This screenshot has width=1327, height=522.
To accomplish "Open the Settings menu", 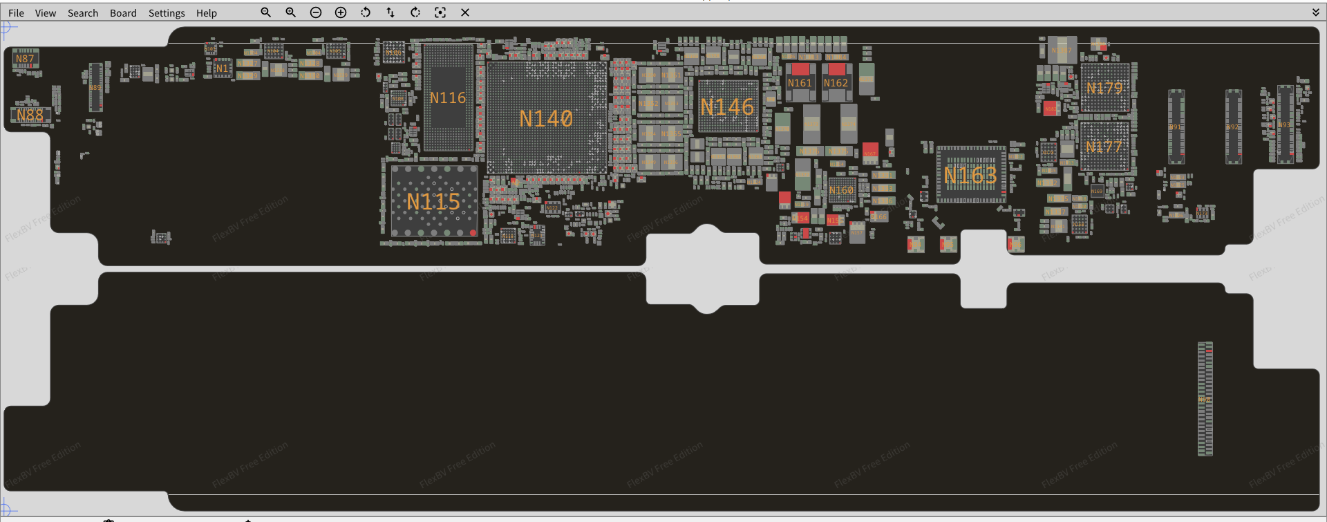I will (x=167, y=13).
